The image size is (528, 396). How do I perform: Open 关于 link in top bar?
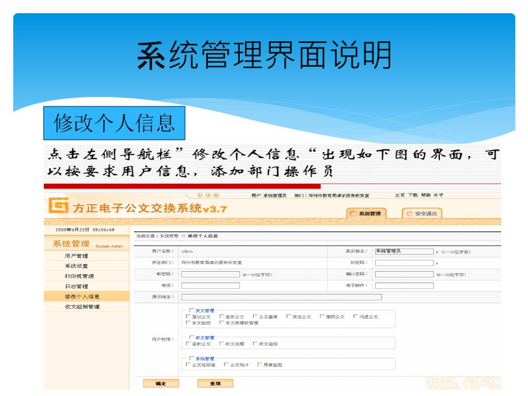(438, 195)
